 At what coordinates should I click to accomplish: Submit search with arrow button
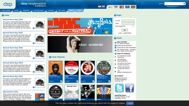184,4
